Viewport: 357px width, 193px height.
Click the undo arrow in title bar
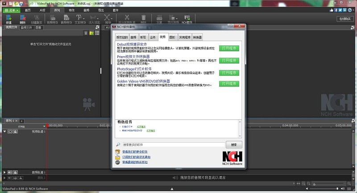[x=26, y=4]
